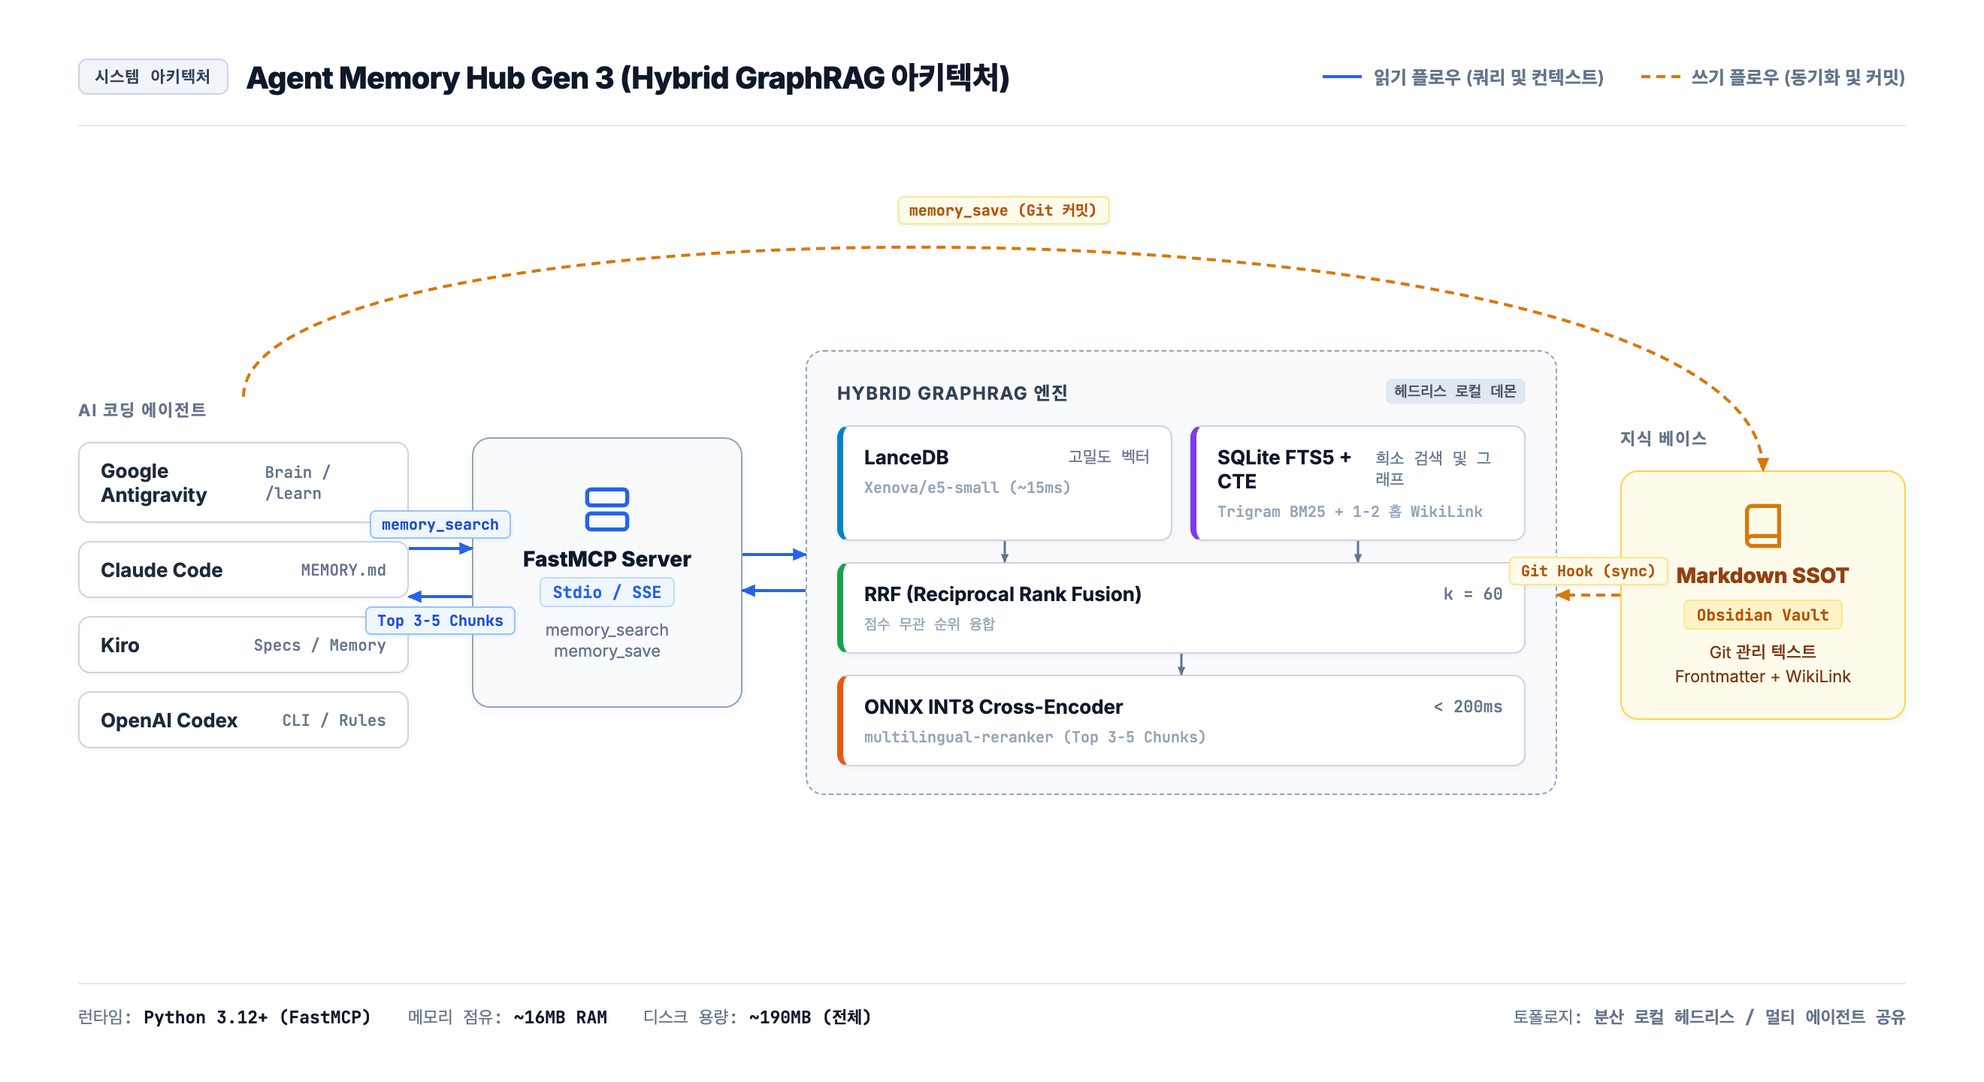
Task: Click the k = 60 value
Action: click(x=1473, y=594)
